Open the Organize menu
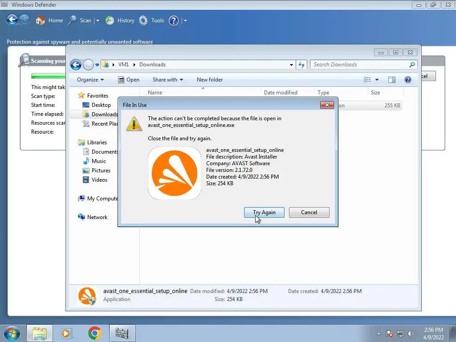456x342 pixels. 90,80
